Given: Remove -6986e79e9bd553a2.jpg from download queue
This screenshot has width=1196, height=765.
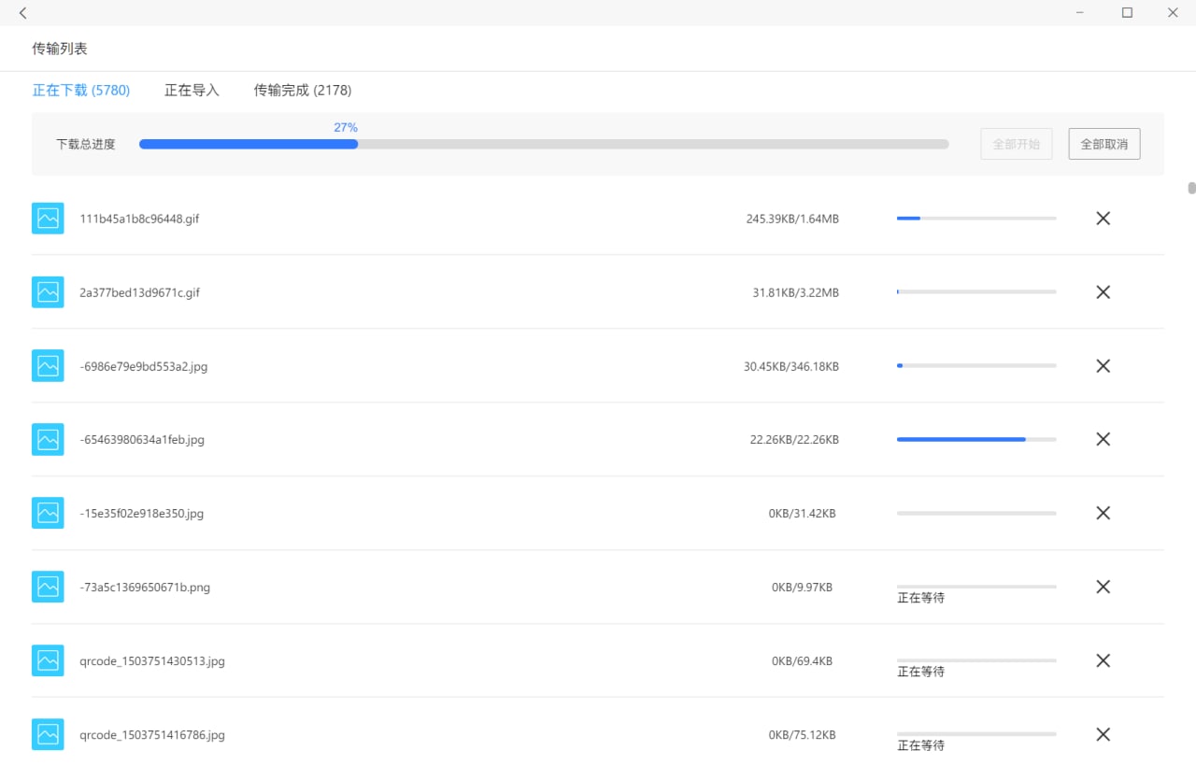Looking at the screenshot, I should [x=1103, y=366].
